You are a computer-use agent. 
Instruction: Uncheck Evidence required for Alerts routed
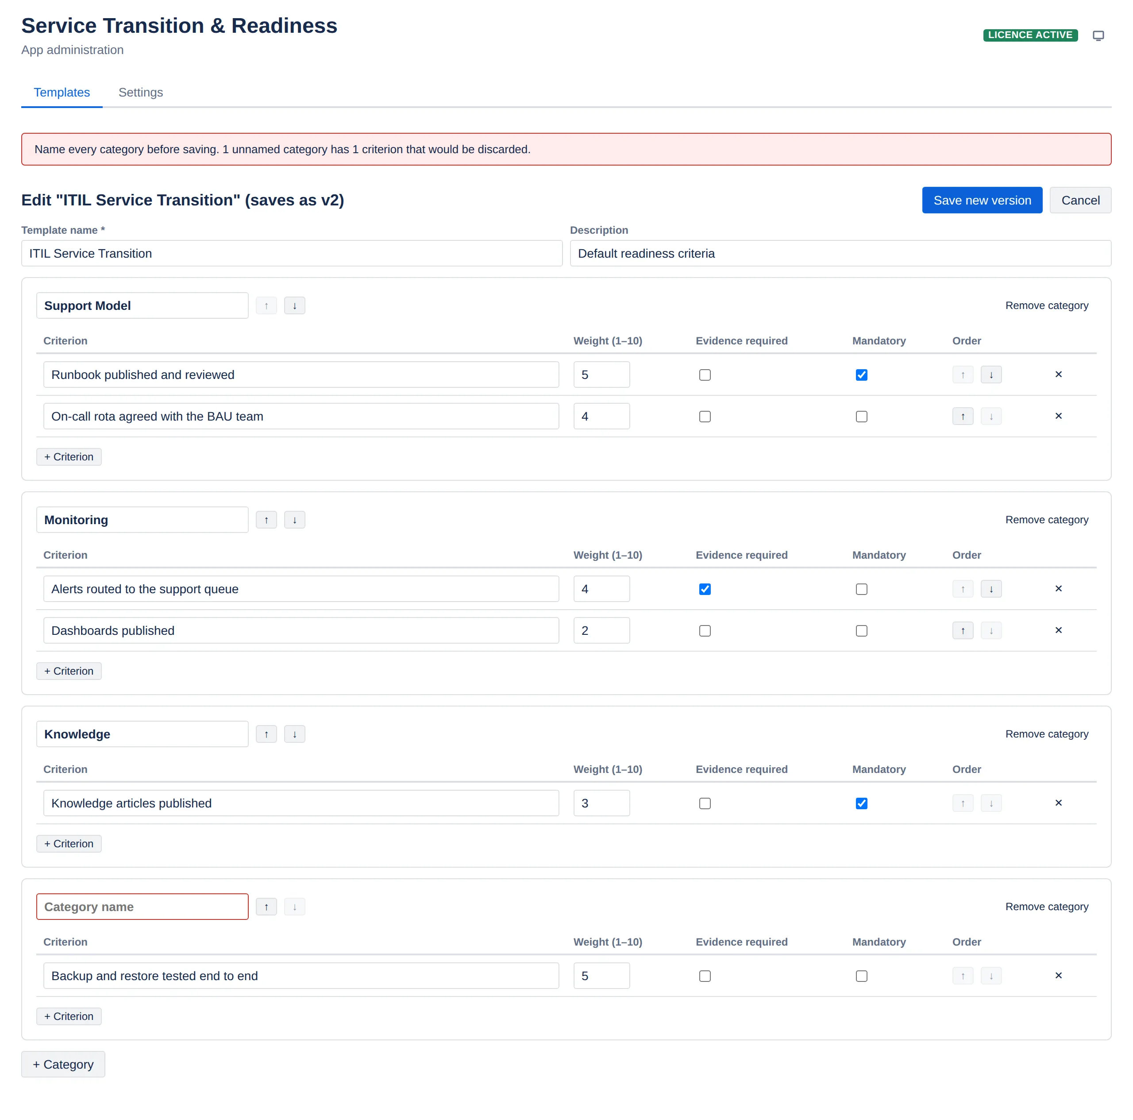705,589
